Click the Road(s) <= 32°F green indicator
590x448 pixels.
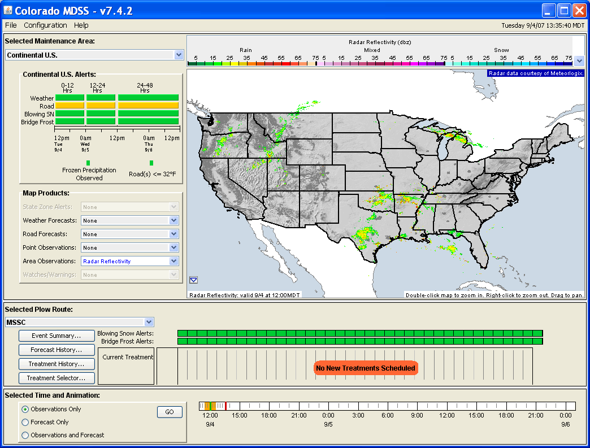pyautogui.click(x=151, y=163)
